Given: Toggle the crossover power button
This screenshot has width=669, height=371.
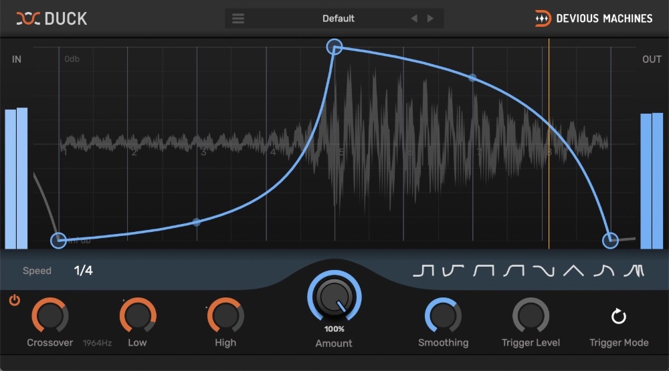Looking at the screenshot, I should (x=15, y=300).
